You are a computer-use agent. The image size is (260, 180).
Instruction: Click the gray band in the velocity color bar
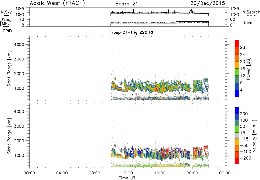(x=237, y=135)
